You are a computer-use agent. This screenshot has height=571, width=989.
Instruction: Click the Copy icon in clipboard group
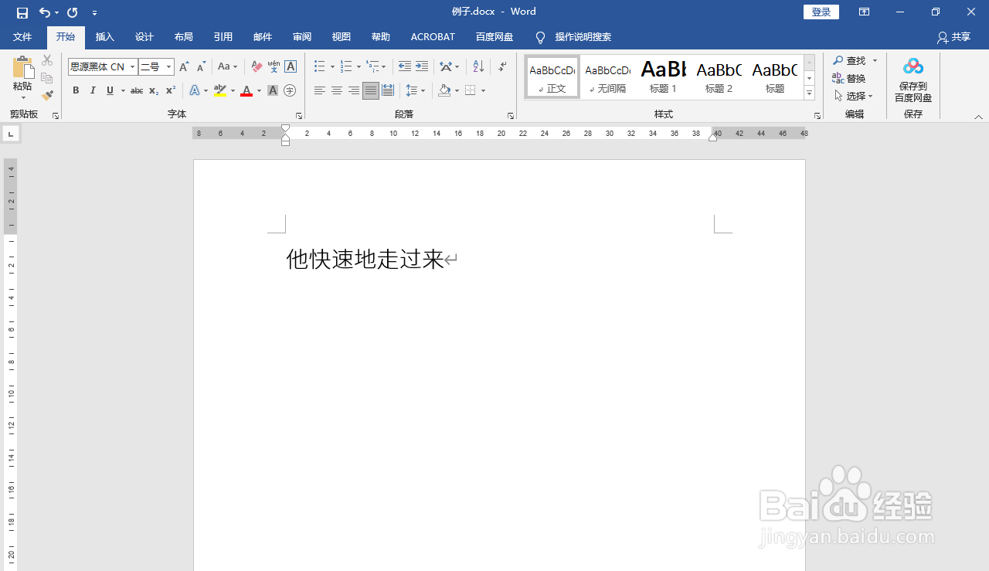47,78
